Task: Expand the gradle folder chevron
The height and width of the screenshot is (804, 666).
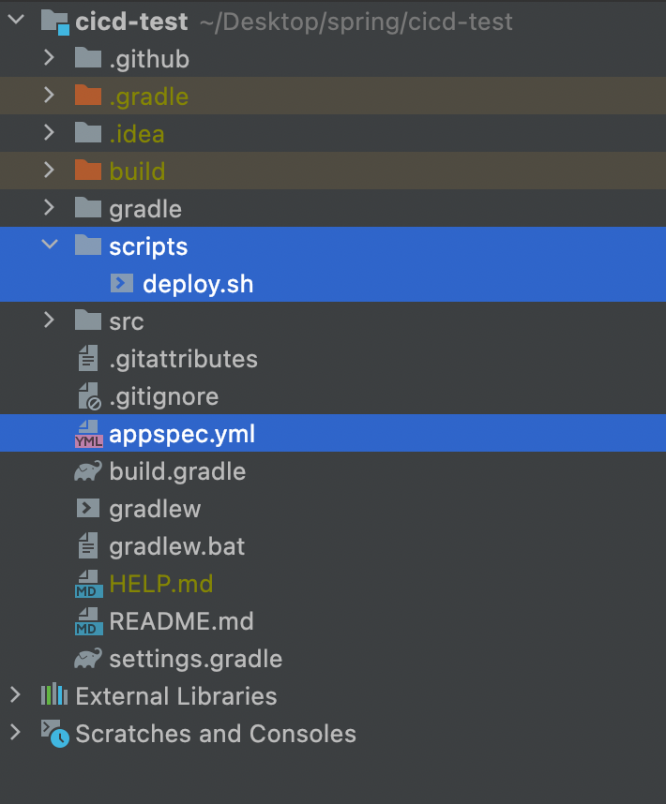Action: click(50, 207)
